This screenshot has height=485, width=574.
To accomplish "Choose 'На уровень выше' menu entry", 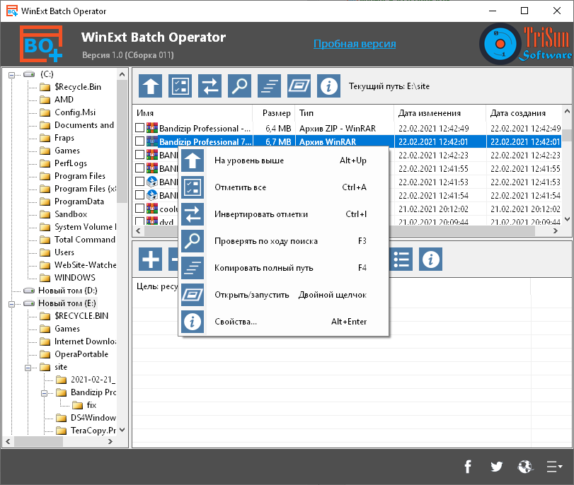I will click(249, 160).
